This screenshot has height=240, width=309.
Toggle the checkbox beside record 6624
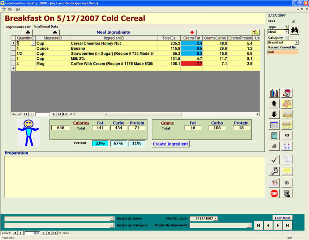[x=293, y=21]
